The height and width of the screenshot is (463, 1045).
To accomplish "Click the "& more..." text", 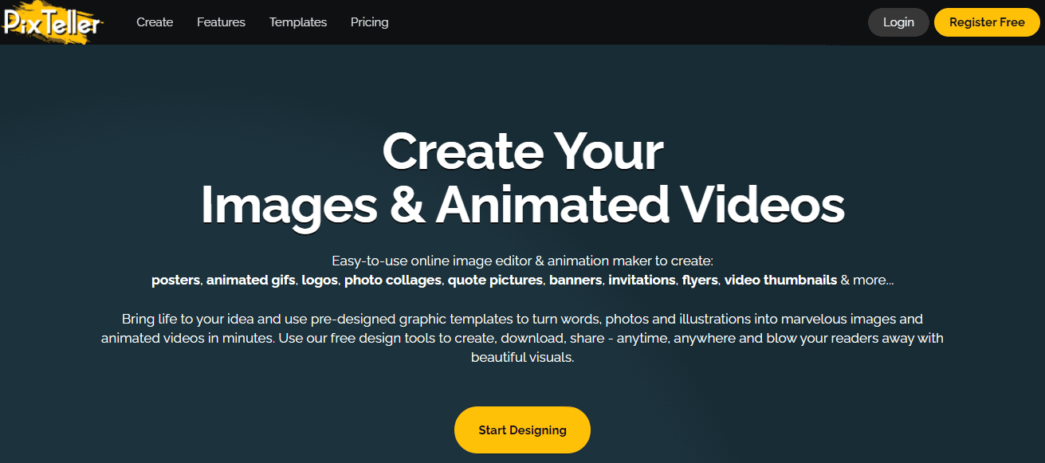I will (867, 281).
